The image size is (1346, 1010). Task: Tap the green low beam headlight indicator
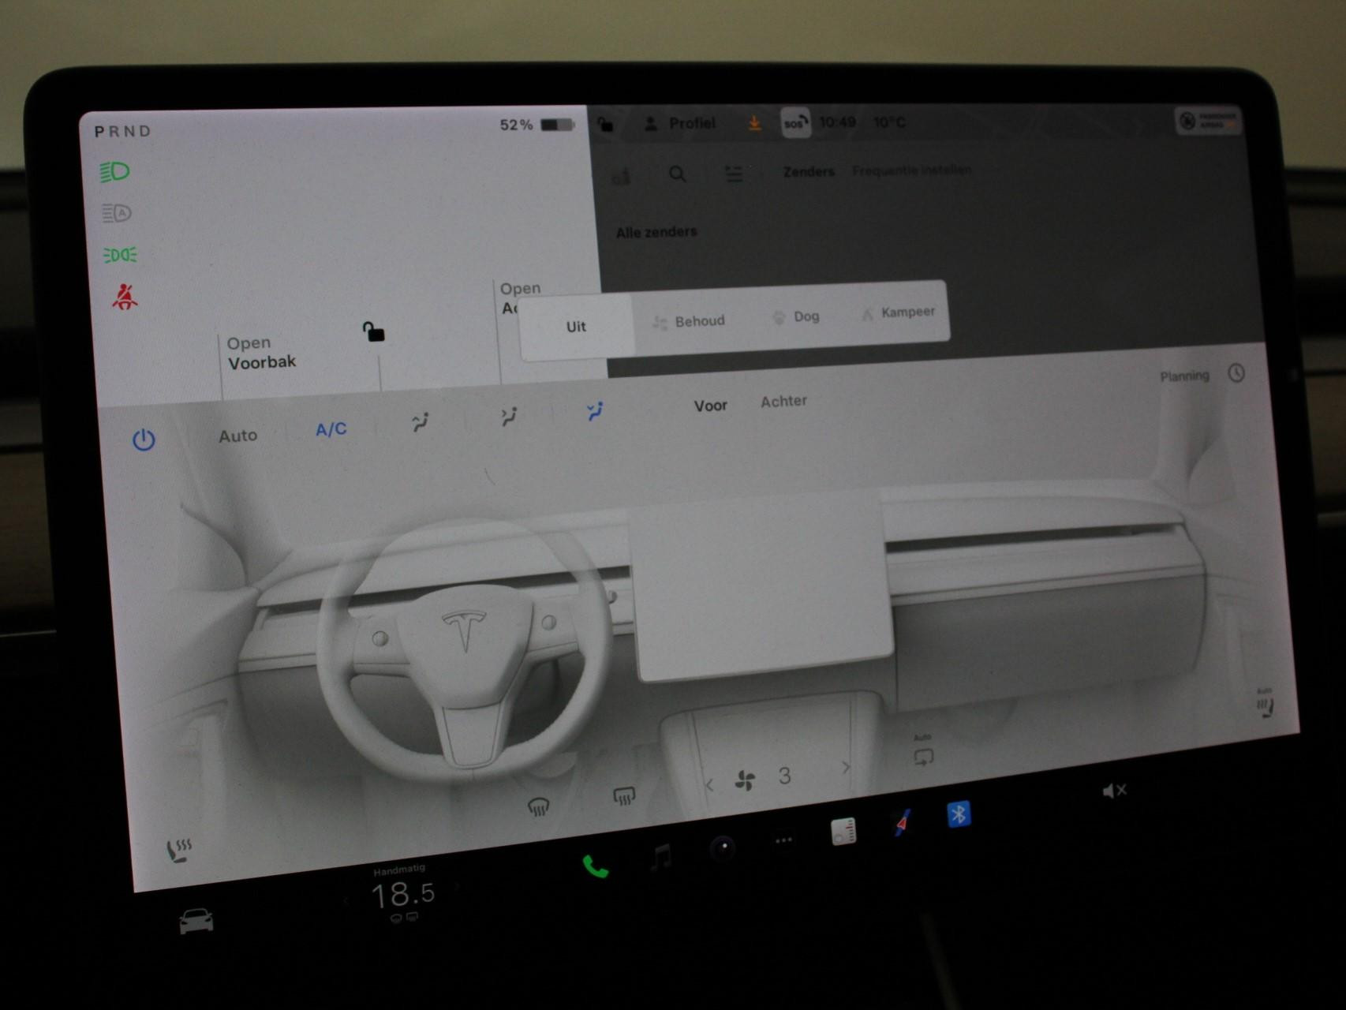point(114,172)
